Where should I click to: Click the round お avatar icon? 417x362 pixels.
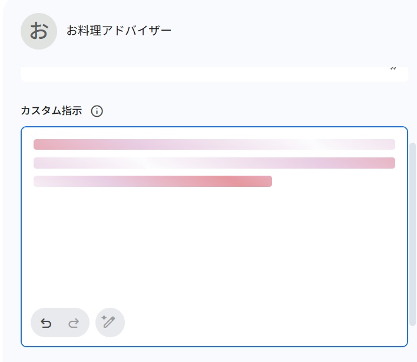coord(39,31)
